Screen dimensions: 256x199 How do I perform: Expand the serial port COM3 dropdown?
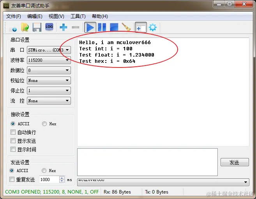(x=49, y=50)
